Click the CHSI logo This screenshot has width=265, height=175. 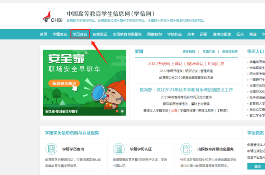point(53,17)
